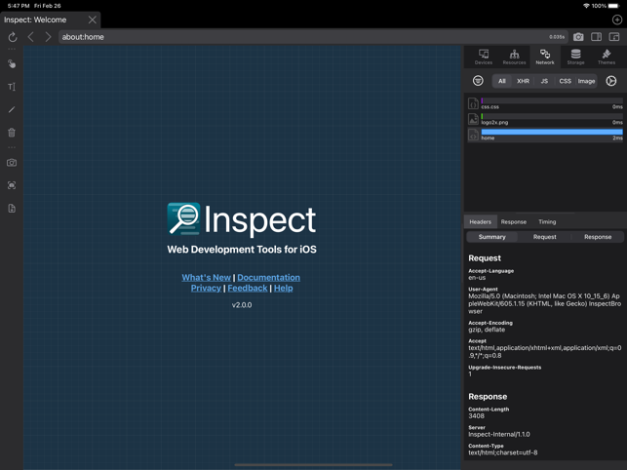Click the v2.0.0 version text
The height and width of the screenshot is (470, 627).
pos(242,305)
